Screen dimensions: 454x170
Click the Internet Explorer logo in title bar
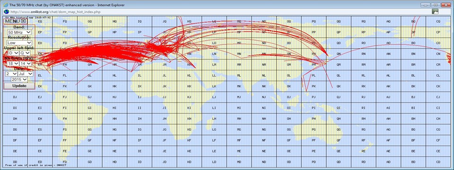coord(5,5)
